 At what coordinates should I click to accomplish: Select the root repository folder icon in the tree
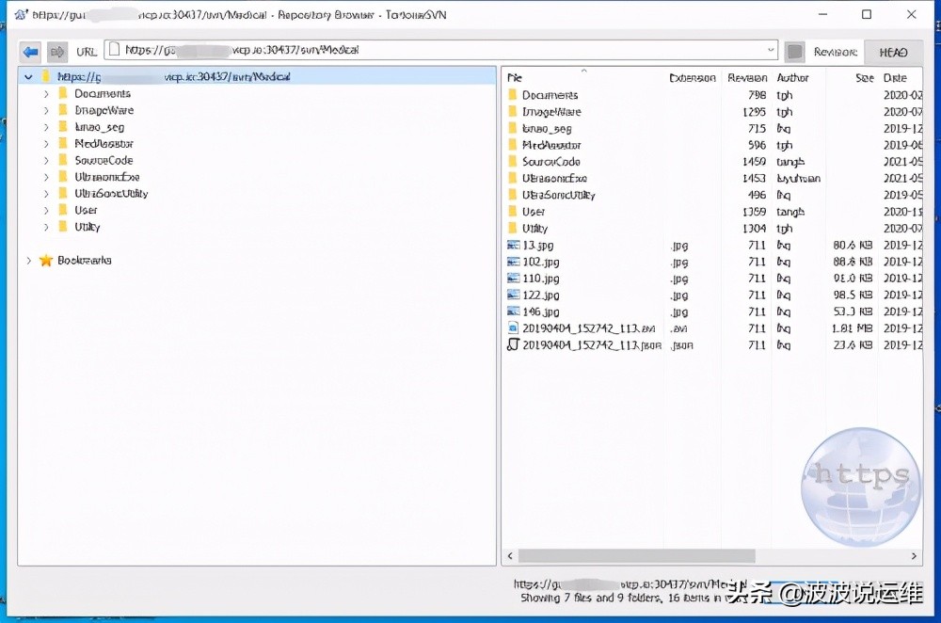pyautogui.click(x=45, y=76)
